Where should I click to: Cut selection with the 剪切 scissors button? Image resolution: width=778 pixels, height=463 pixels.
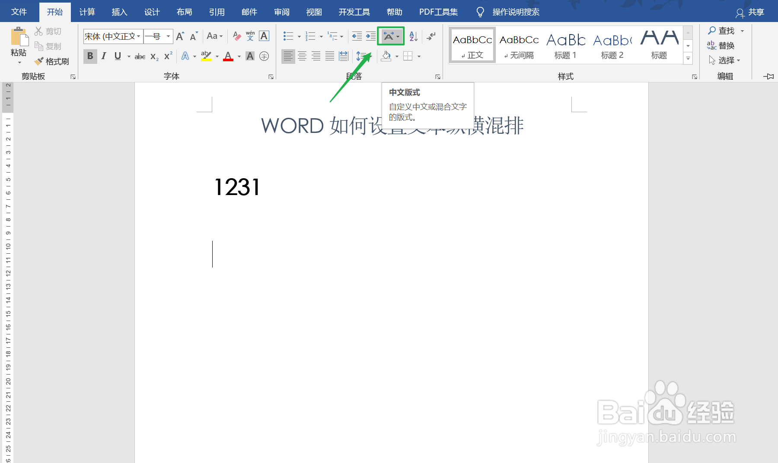pyautogui.click(x=48, y=31)
